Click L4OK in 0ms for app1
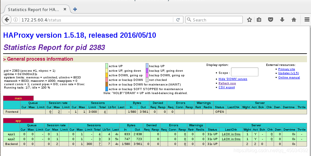 tap(231, 134)
